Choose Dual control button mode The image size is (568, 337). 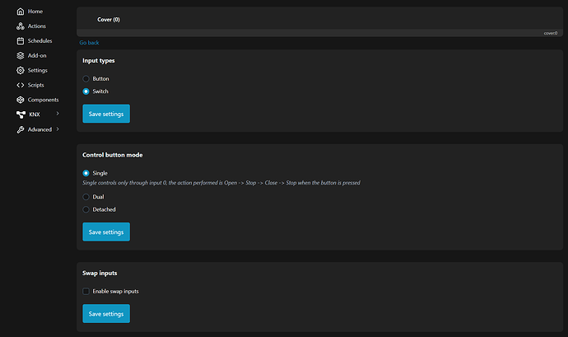click(x=86, y=197)
